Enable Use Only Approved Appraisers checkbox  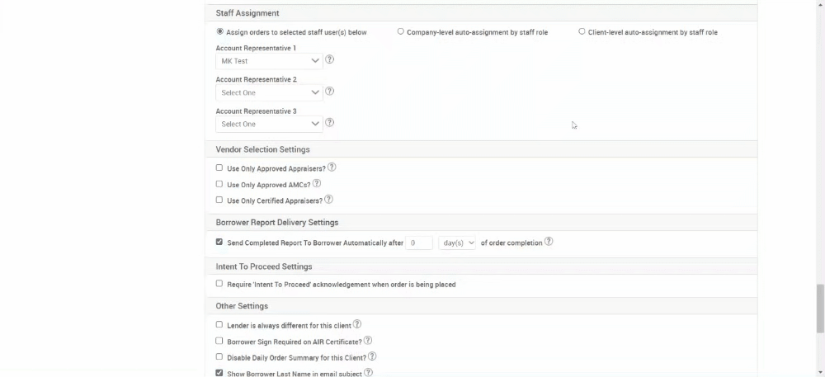[x=219, y=167]
